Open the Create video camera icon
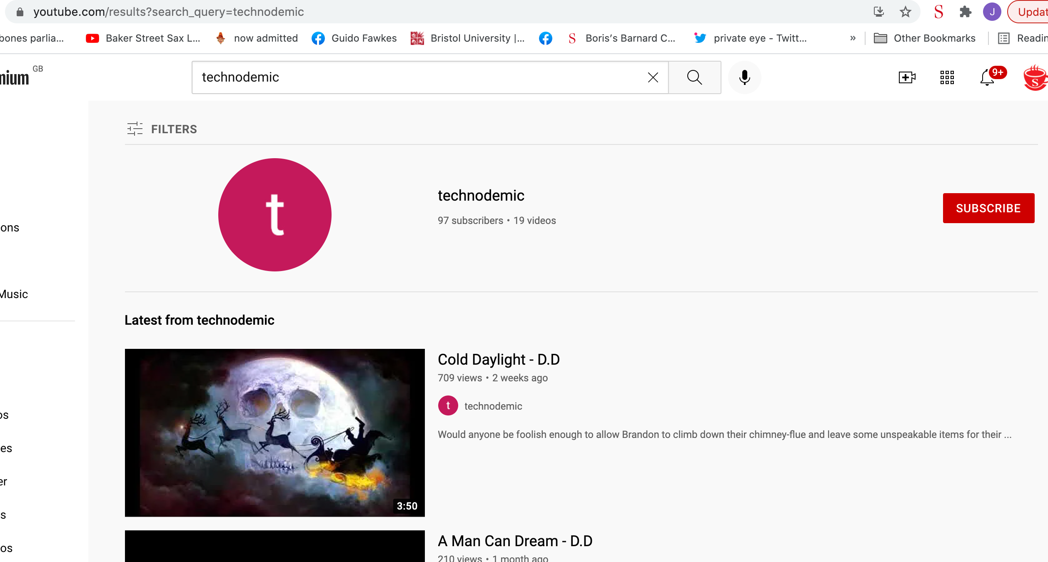The height and width of the screenshot is (562, 1048). (x=907, y=77)
